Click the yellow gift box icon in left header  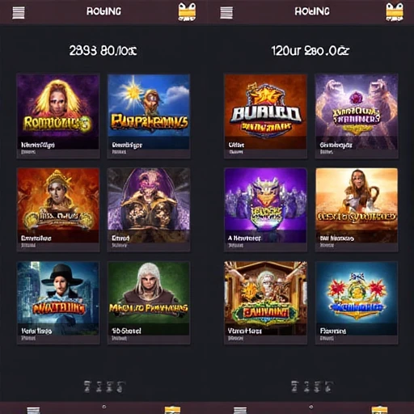pos(187,12)
